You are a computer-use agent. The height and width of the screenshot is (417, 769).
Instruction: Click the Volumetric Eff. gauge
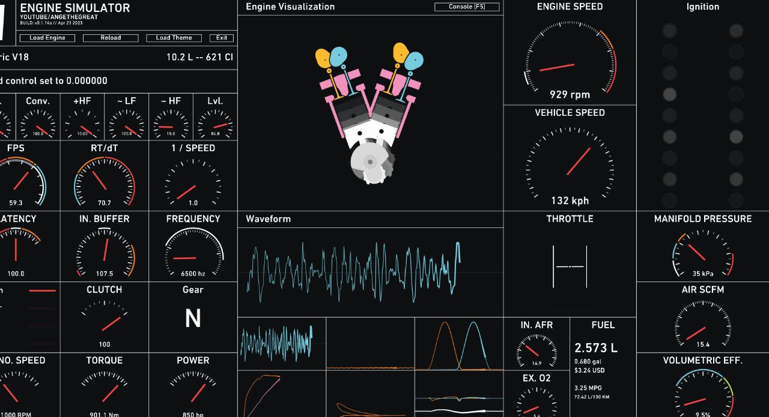click(x=702, y=394)
